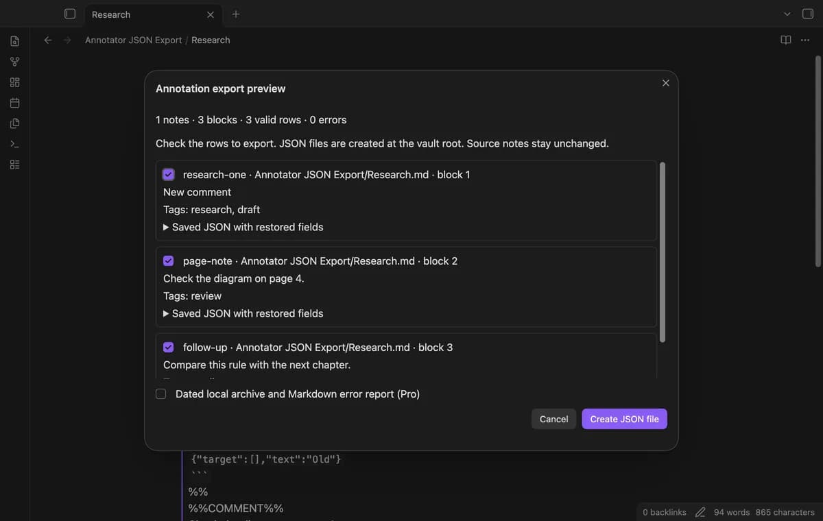Click the Research breadcrumb item

pyautogui.click(x=211, y=40)
